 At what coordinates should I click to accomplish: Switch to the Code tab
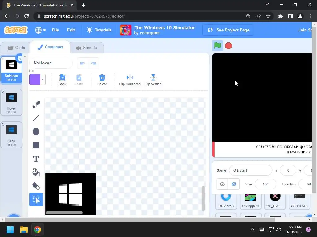pos(16,48)
